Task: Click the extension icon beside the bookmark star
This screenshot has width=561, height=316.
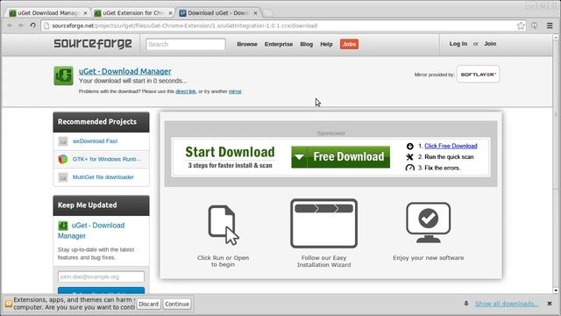Action: (534, 25)
